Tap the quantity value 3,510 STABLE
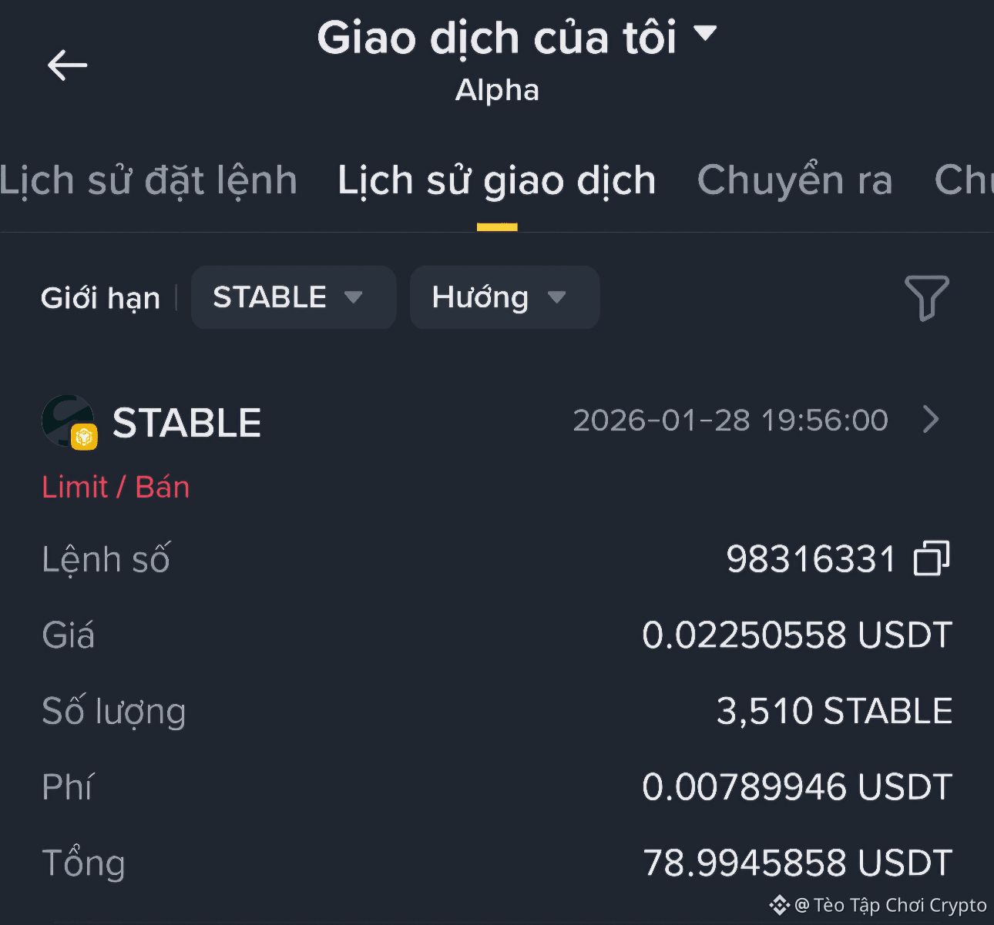 834,711
